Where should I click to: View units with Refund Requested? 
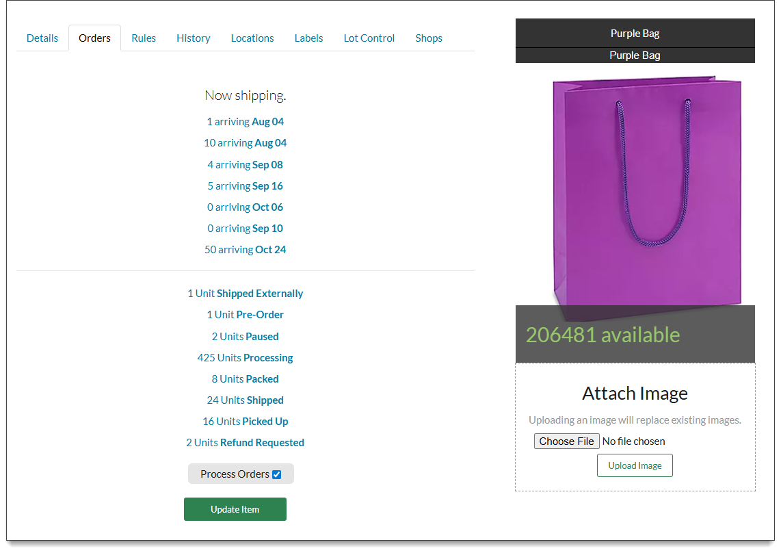click(x=245, y=442)
